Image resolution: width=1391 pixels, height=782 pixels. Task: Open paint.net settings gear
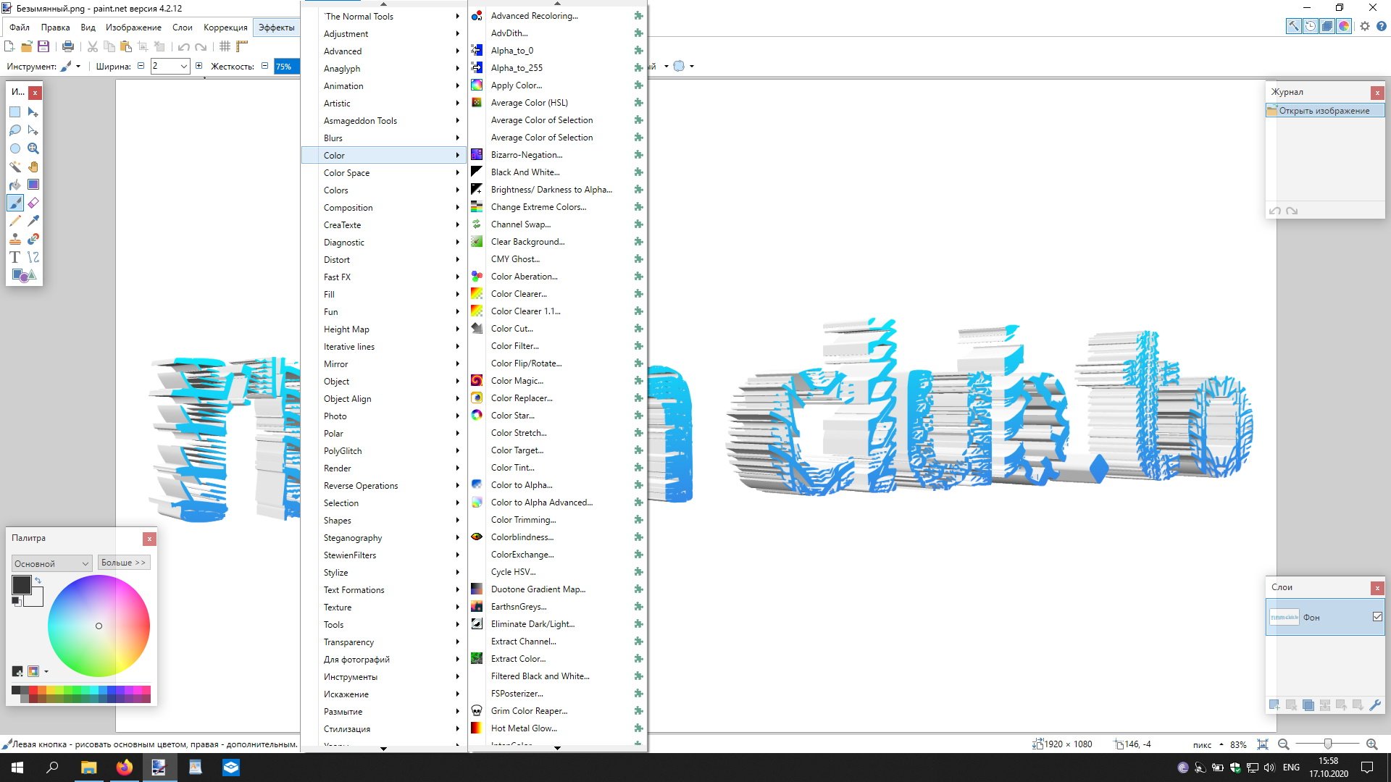pos(1365,26)
